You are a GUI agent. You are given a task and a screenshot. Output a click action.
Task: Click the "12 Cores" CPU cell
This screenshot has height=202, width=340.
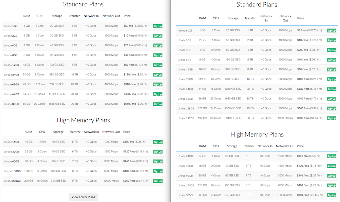(40, 84)
